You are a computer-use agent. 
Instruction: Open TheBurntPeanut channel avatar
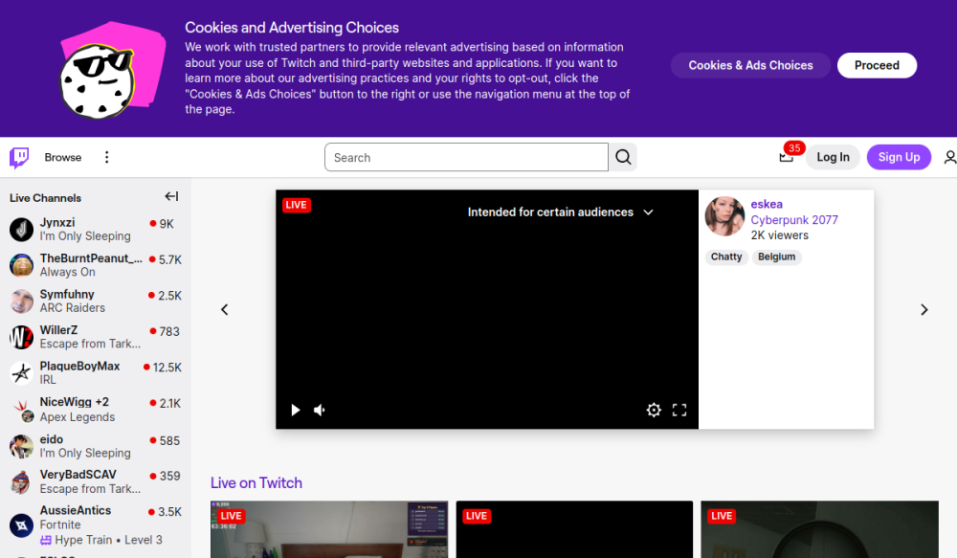tap(21, 265)
